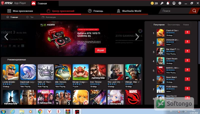Click the Играй button on banner
The image size is (200, 114).
click(100, 50)
